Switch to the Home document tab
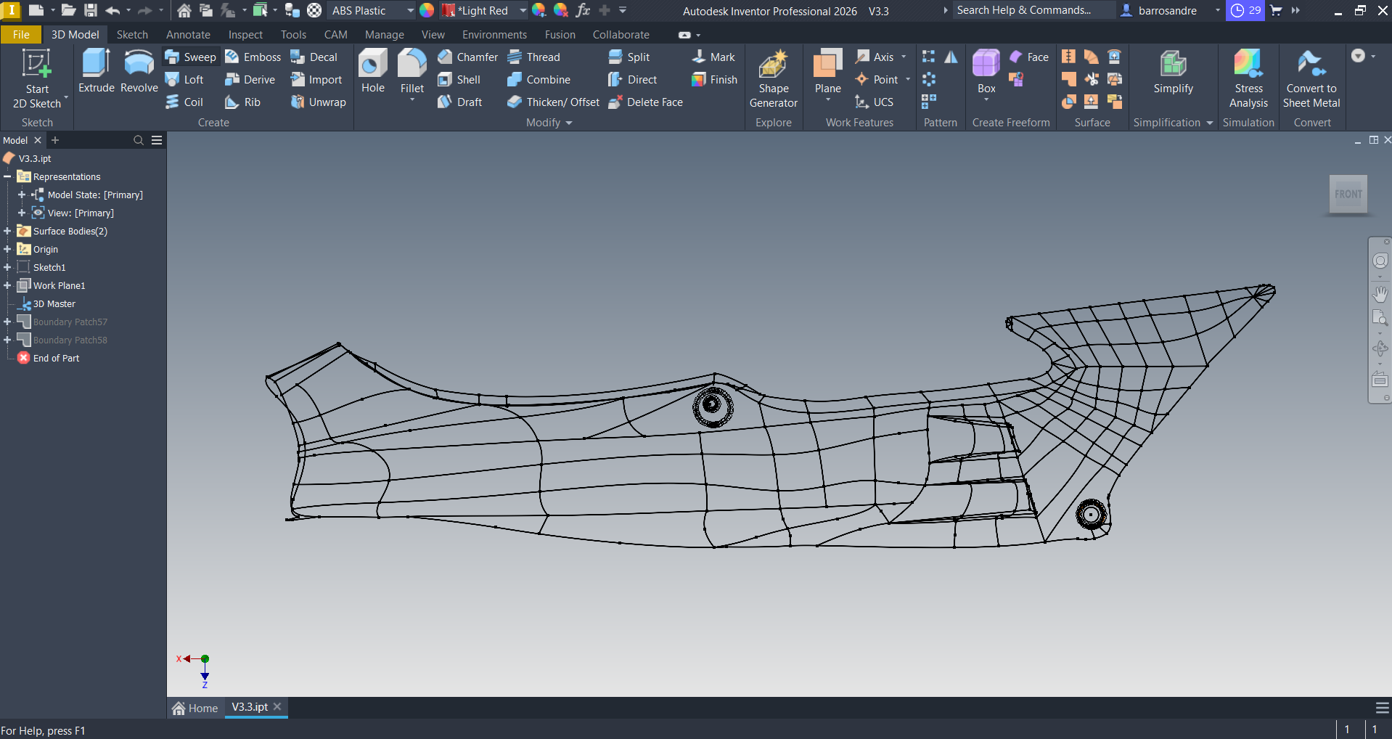Viewport: 1392px width, 739px height. (x=195, y=708)
